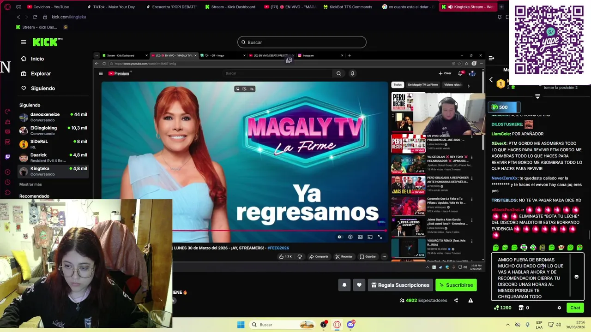Open Daarick channel in following list
The image size is (591, 332).
click(53, 158)
